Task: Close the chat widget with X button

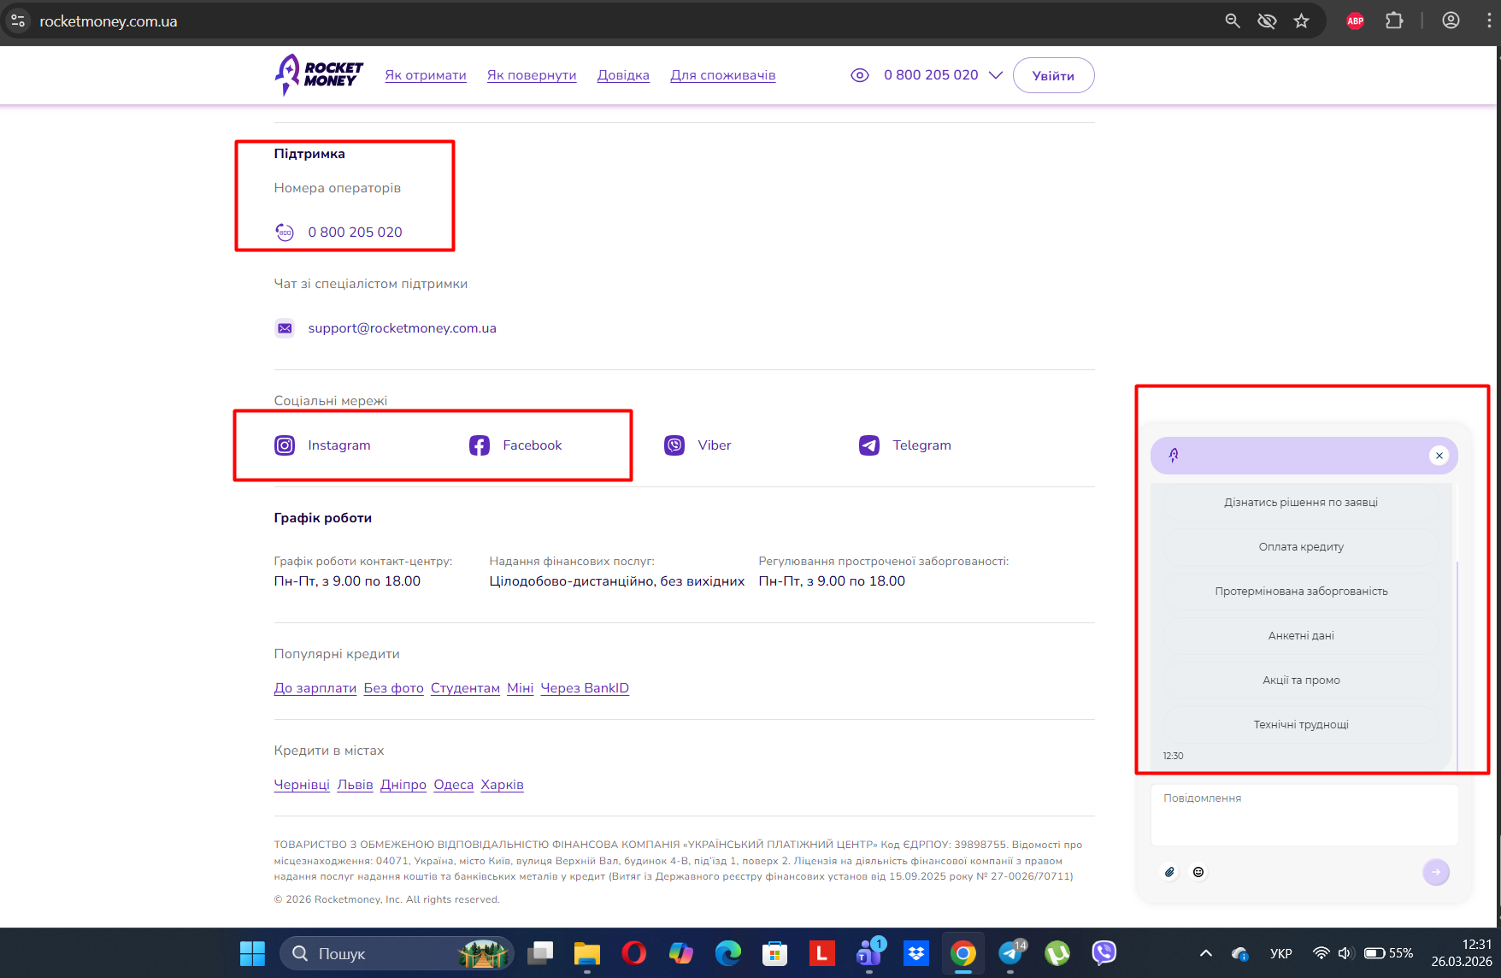Action: coord(1439,456)
